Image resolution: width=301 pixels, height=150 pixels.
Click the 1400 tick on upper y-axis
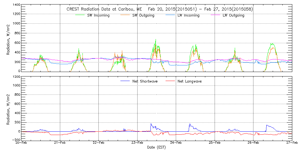point(16,5)
